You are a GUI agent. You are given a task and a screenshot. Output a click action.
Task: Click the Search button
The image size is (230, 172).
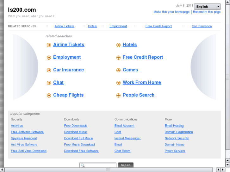pyautogui.click(x=126, y=165)
